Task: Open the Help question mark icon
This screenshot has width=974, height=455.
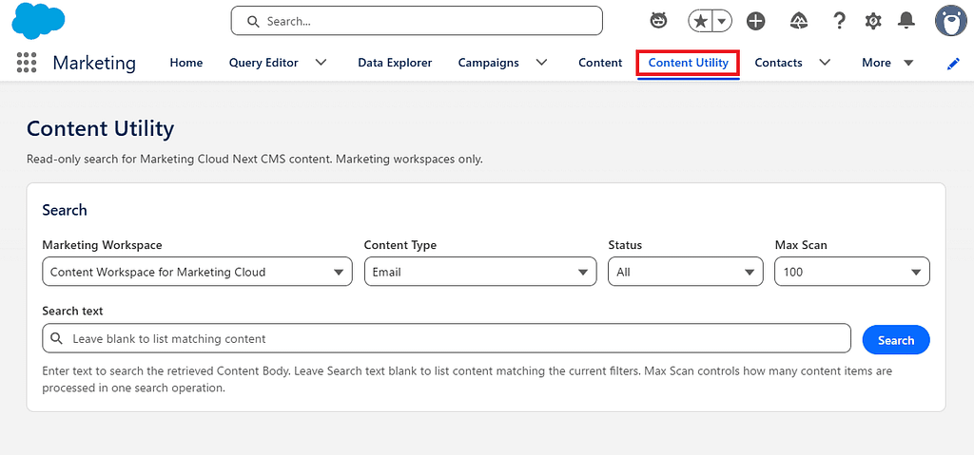Action: [x=839, y=21]
